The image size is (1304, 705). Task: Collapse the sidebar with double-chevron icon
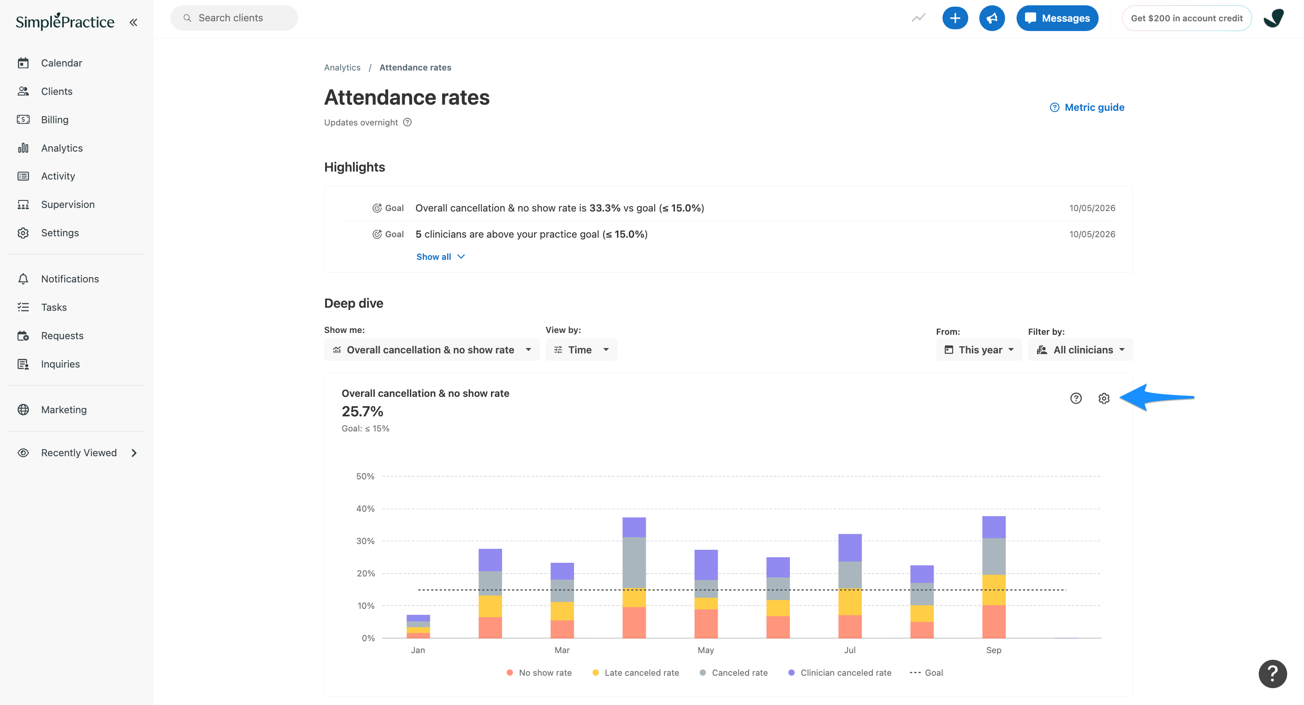click(133, 22)
